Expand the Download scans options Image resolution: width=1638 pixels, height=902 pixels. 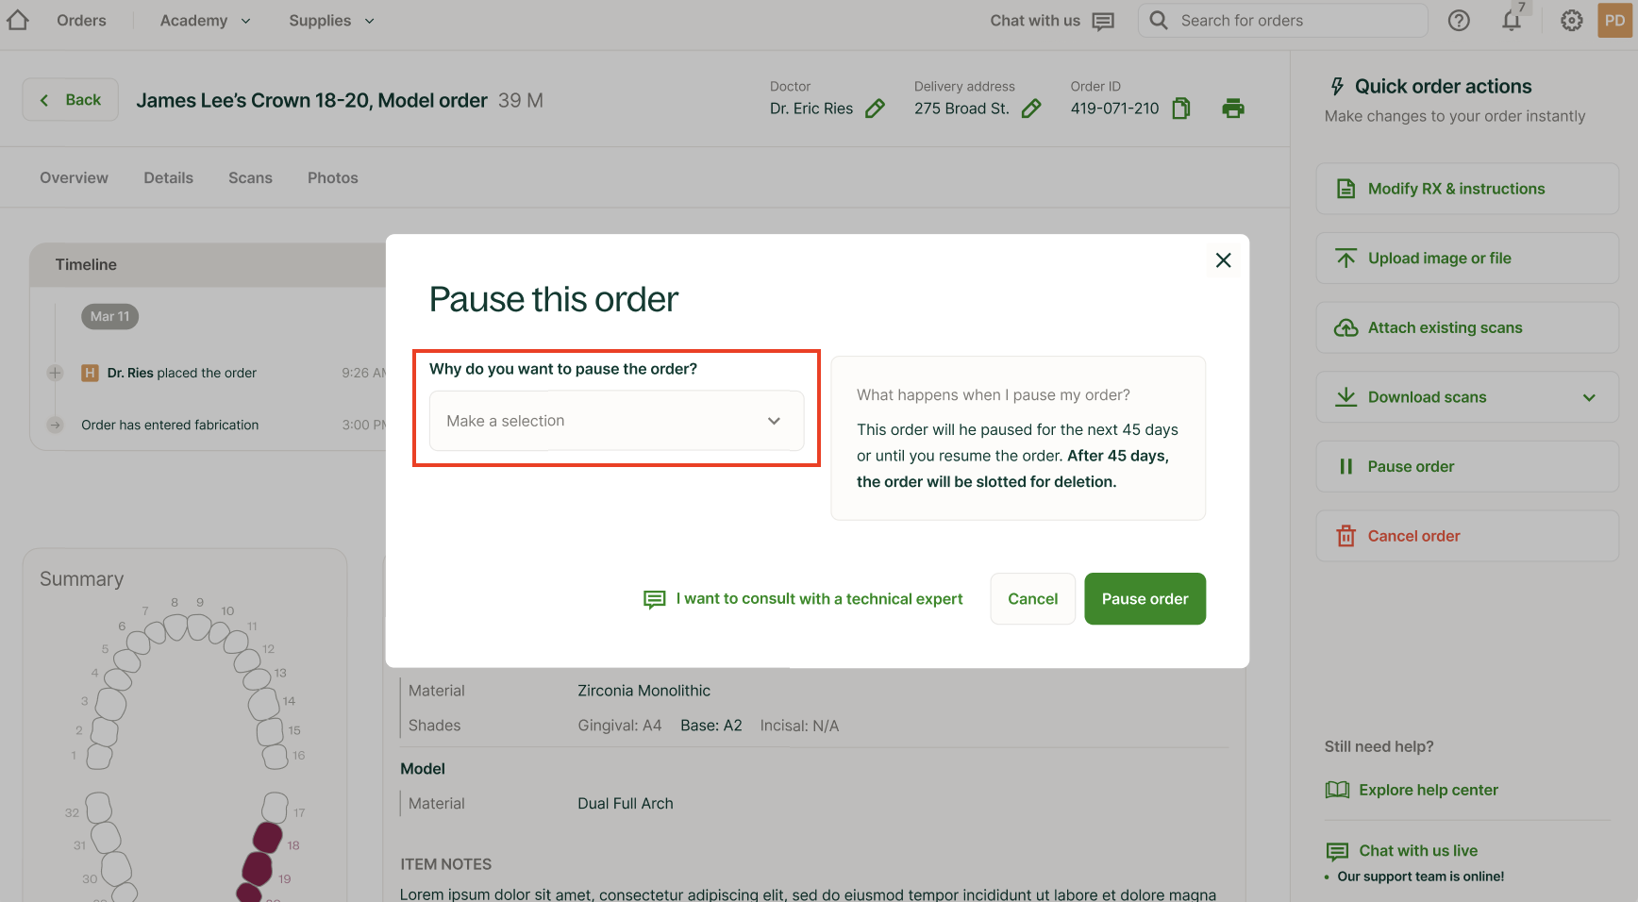1589,397
